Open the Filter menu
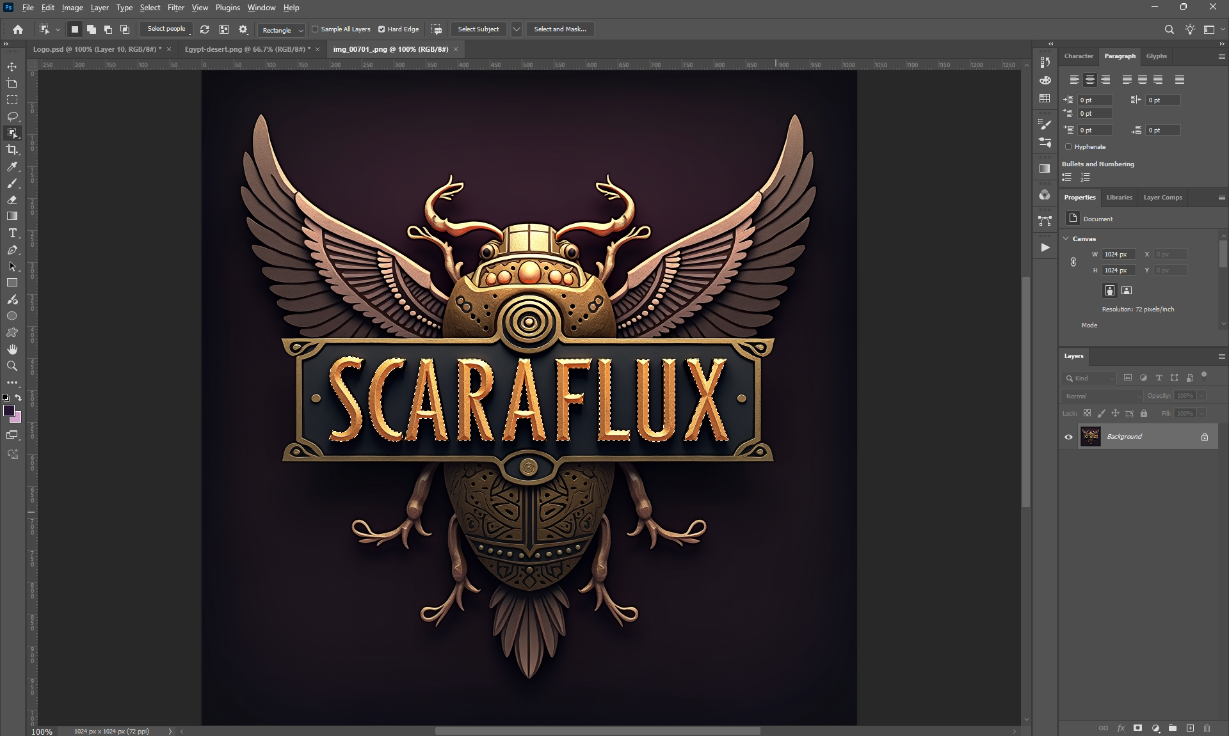Viewport: 1229px width, 736px height. point(175,8)
